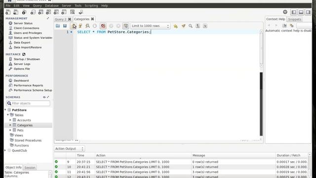The image size is (316, 178).
Task: Open the Limit to 1000 rows dropdown
Action: (x=150, y=26)
